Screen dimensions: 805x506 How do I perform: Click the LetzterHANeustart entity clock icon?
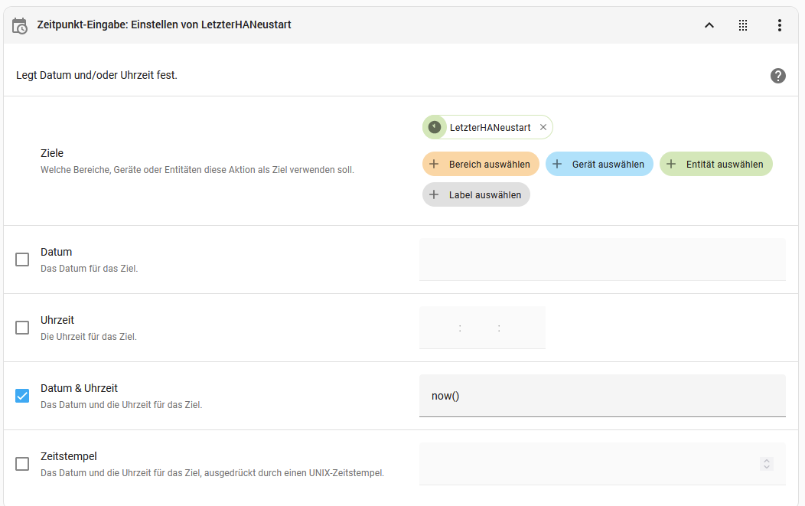435,127
